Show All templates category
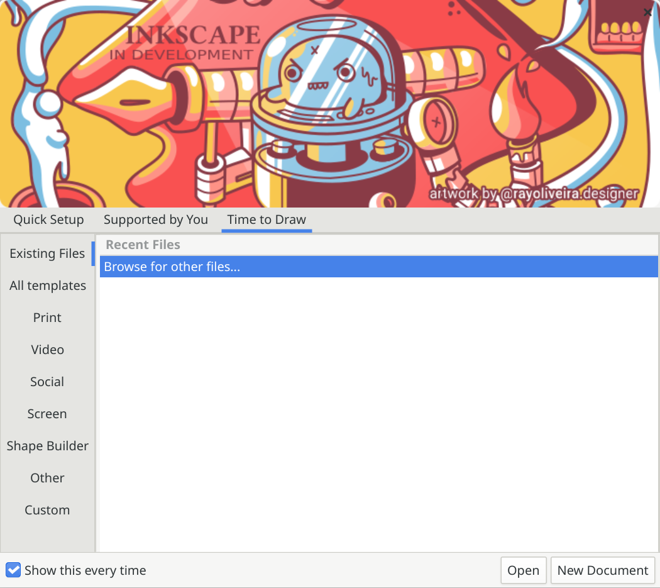660x588 pixels. [48, 286]
